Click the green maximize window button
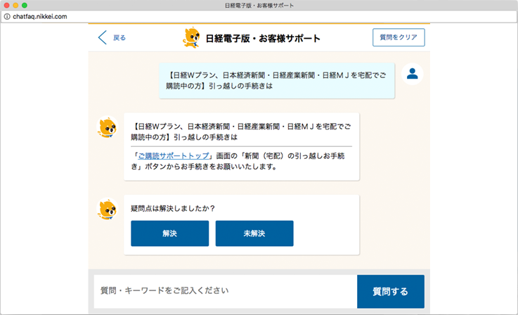518x315 pixels. pos(25,6)
